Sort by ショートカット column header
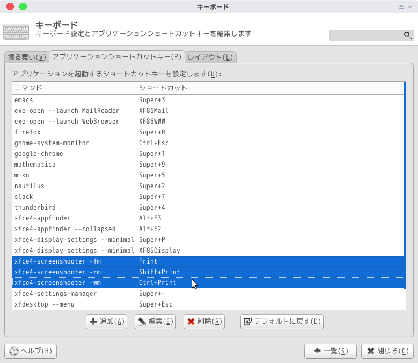The image size is (418, 363). coord(270,88)
